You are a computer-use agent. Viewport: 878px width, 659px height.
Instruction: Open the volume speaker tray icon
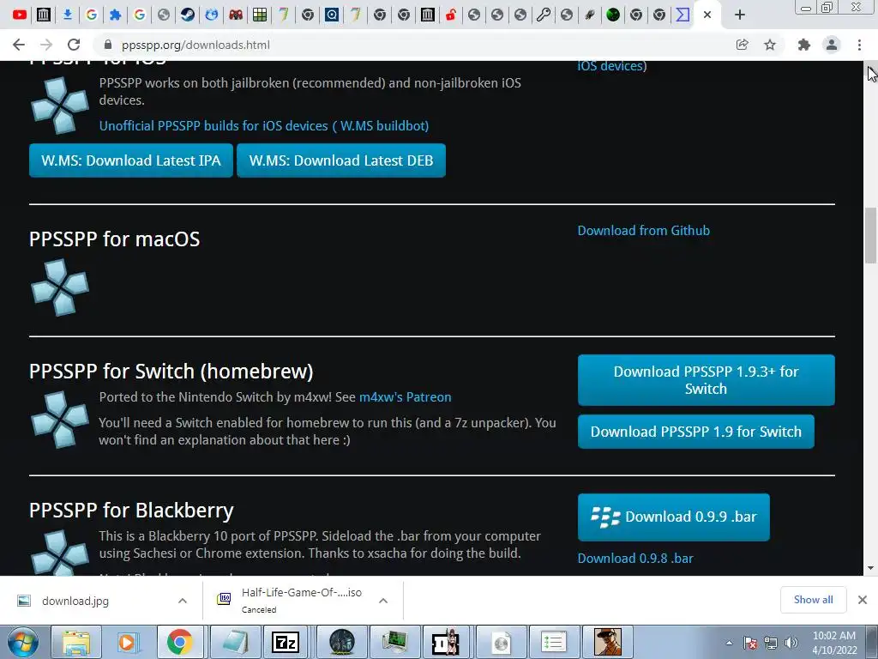click(x=791, y=643)
